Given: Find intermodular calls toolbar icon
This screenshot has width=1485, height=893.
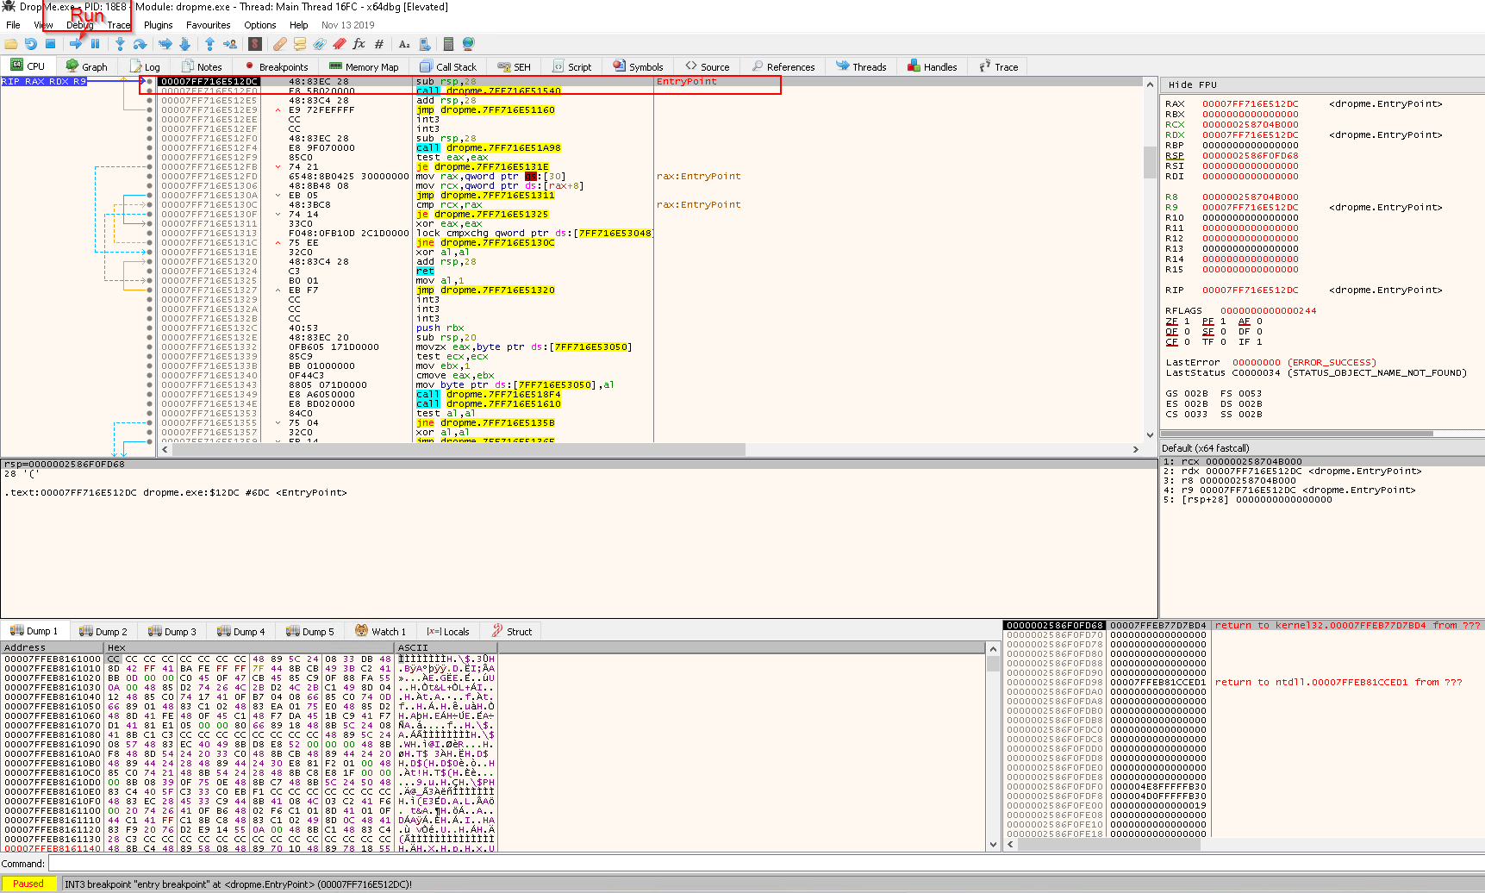Looking at the screenshot, I should (425, 44).
